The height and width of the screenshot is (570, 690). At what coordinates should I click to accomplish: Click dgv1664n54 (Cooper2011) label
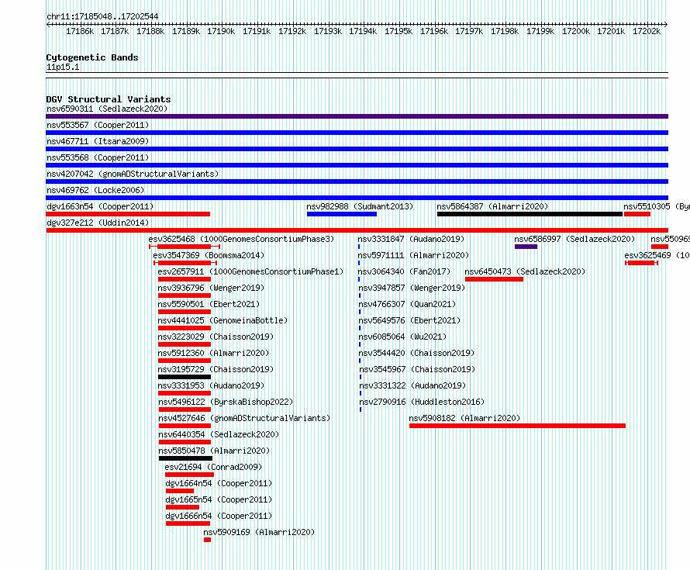coord(219,483)
